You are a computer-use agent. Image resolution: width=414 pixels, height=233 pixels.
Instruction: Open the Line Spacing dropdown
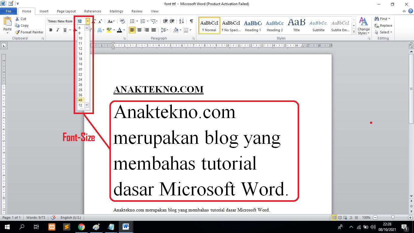pos(165,30)
